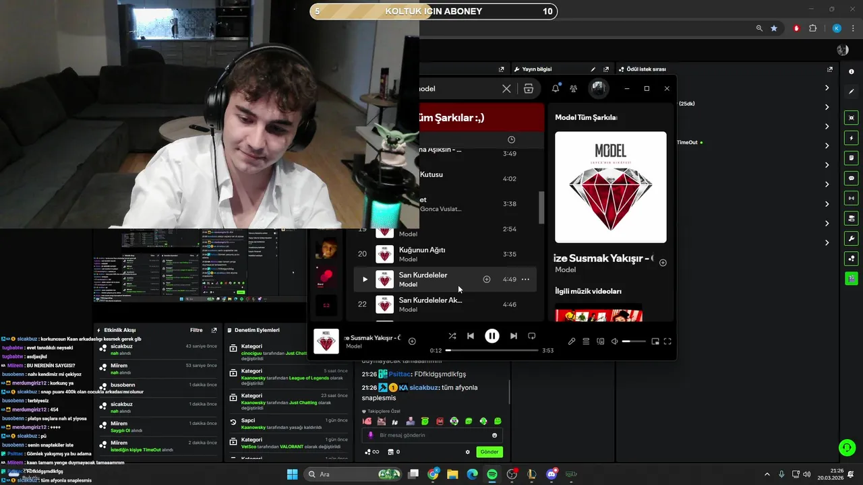
Task: Open Spotify browse icon beside search
Action: click(529, 89)
